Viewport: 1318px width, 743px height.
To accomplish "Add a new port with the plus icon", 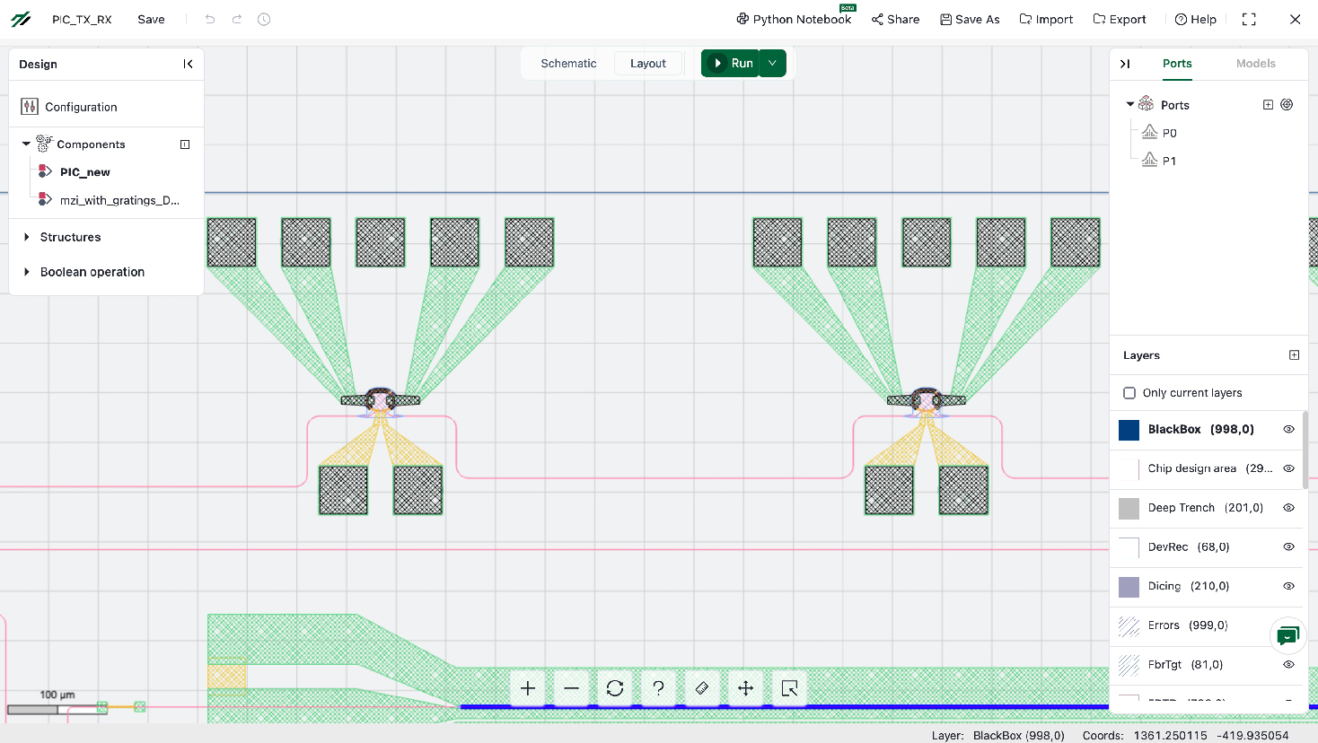I will 1268,105.
